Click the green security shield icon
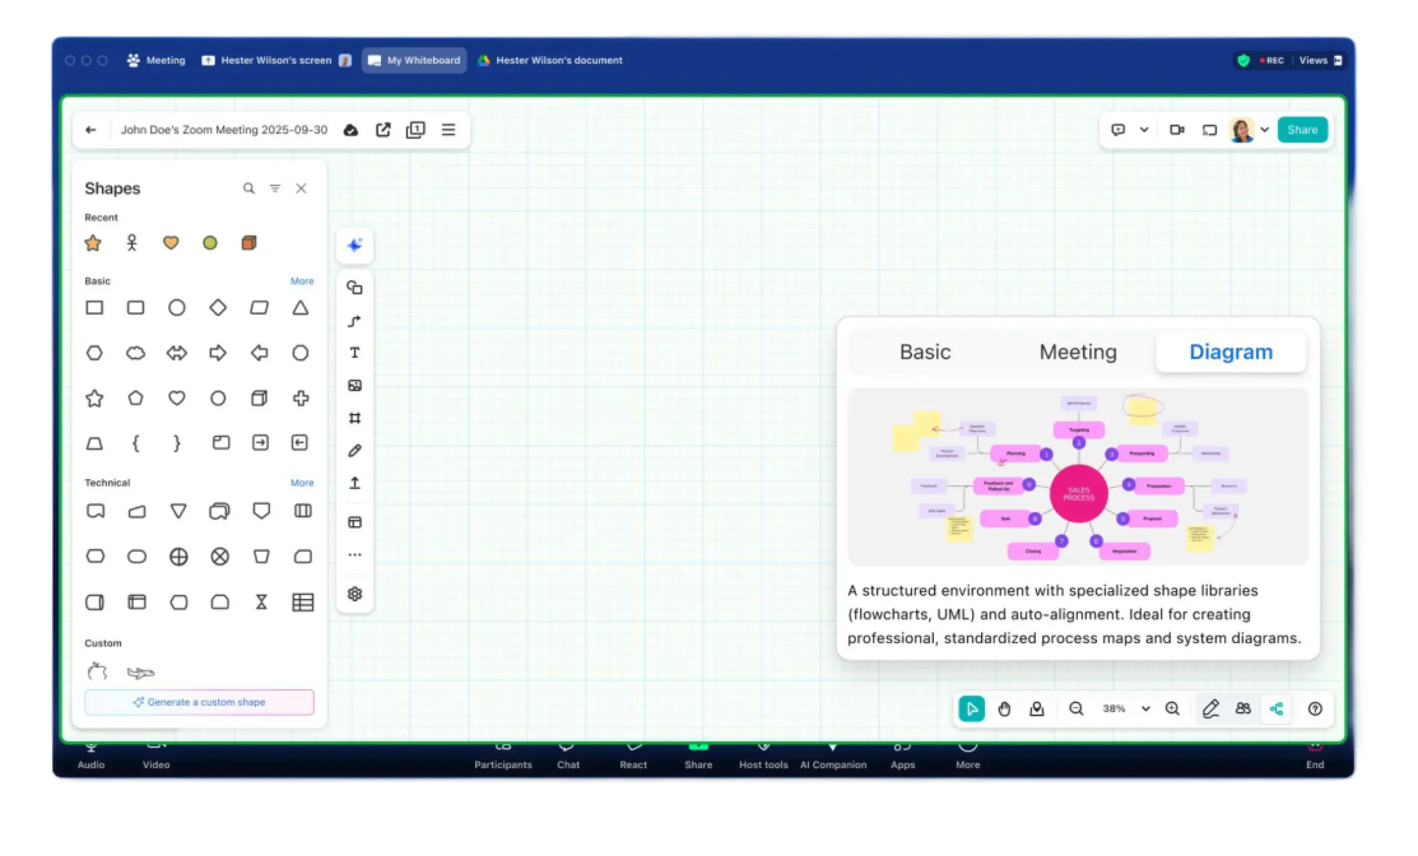1418x856 pixels. coord(1243,60)
